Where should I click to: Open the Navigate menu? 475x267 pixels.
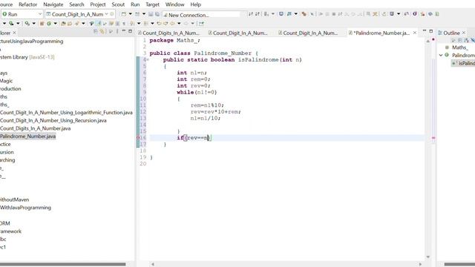pyautogui.click(x=53, y=4)
